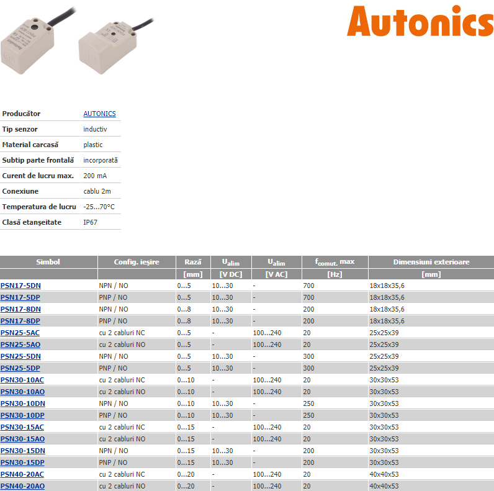
Task: Click the 'Curent de lucru max.' label
Action: [38, 176]
